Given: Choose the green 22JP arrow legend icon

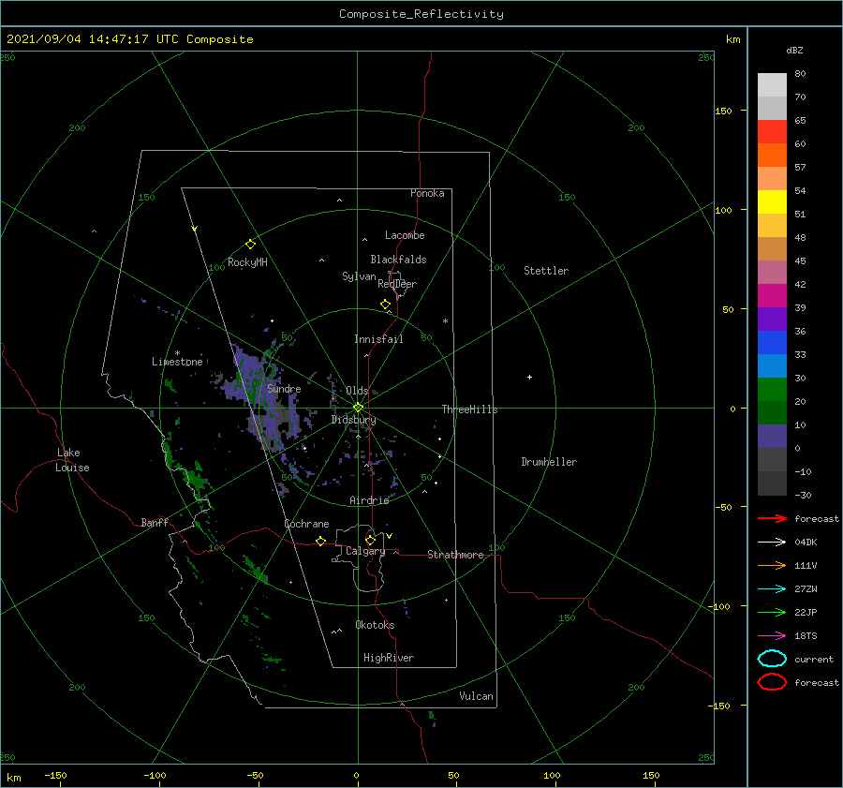Looking at the screenshot, I should (x=772, y=612).
